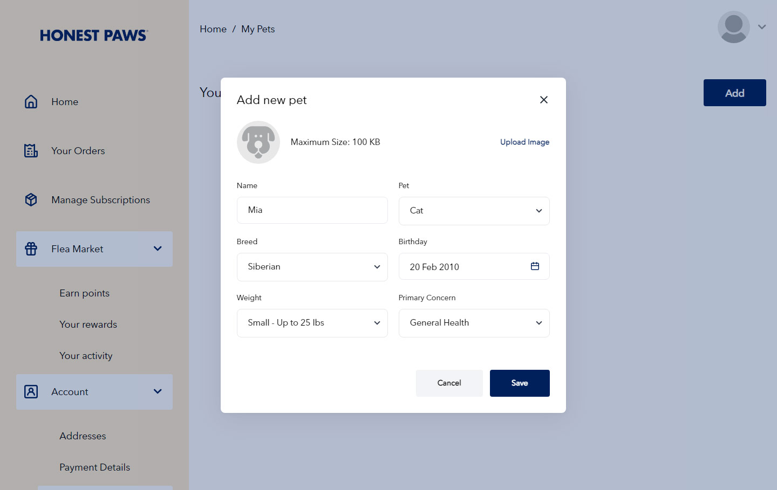The height and width of the screenshot is (490, 777).
Task: Click the Name input field
Action: click(x=312, y=210)
